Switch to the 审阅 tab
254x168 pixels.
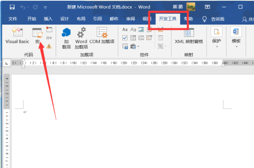130,19
